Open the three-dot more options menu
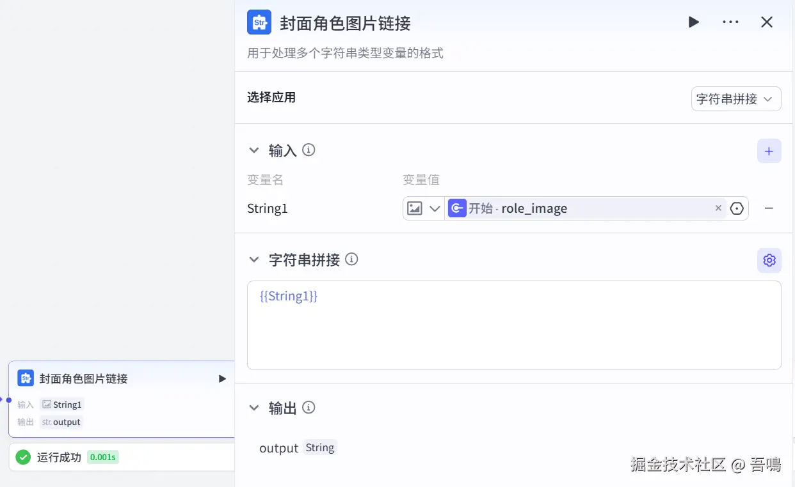The height and width of the screenshot is (487, 795). click(730, 22)
